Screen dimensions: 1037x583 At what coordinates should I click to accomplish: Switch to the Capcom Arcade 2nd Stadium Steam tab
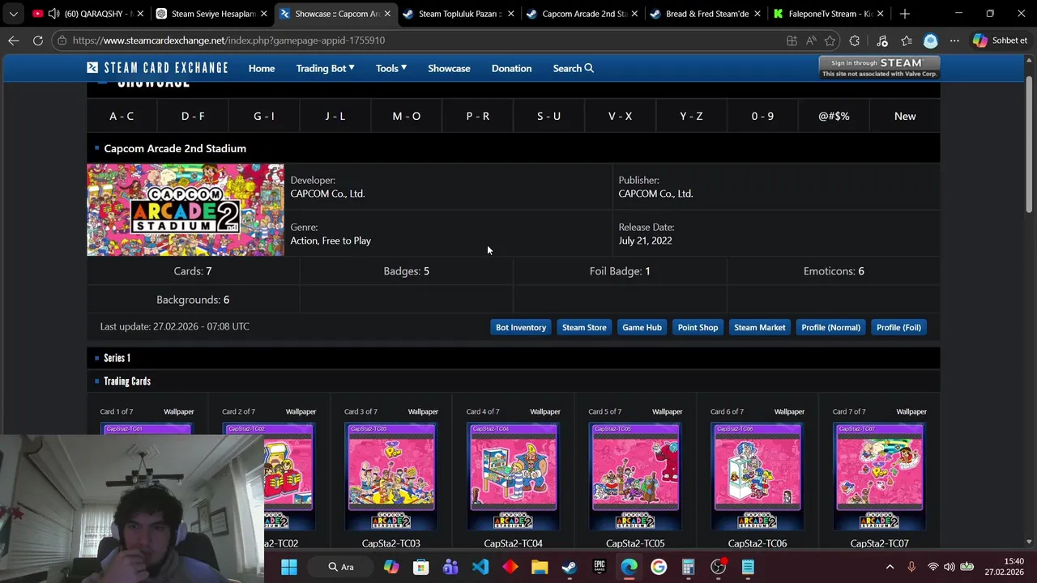click(581, 14)
